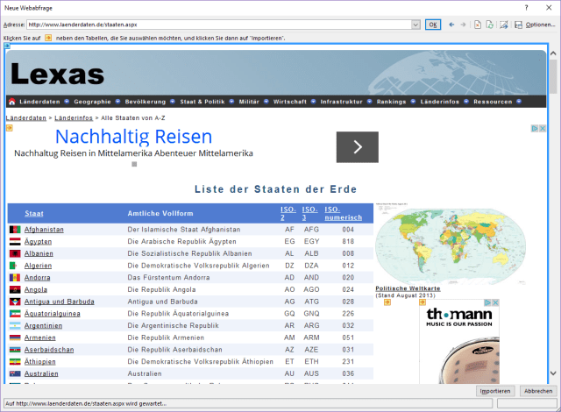Click the Antigua und Barbuda flag image
This screenshot has width=561, height=412.
click(15, 302)
